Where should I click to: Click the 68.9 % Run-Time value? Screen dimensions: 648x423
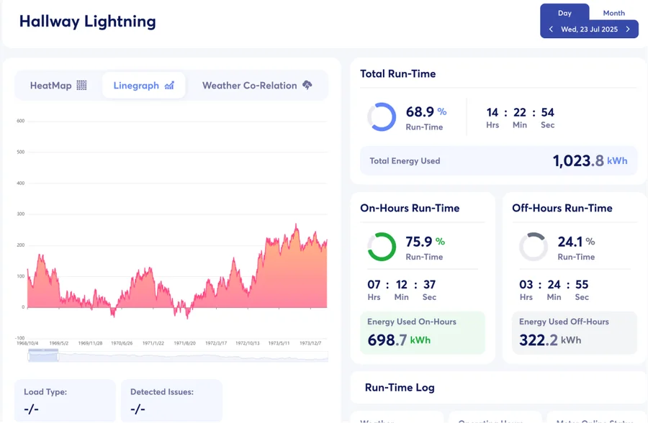point(426,112)
